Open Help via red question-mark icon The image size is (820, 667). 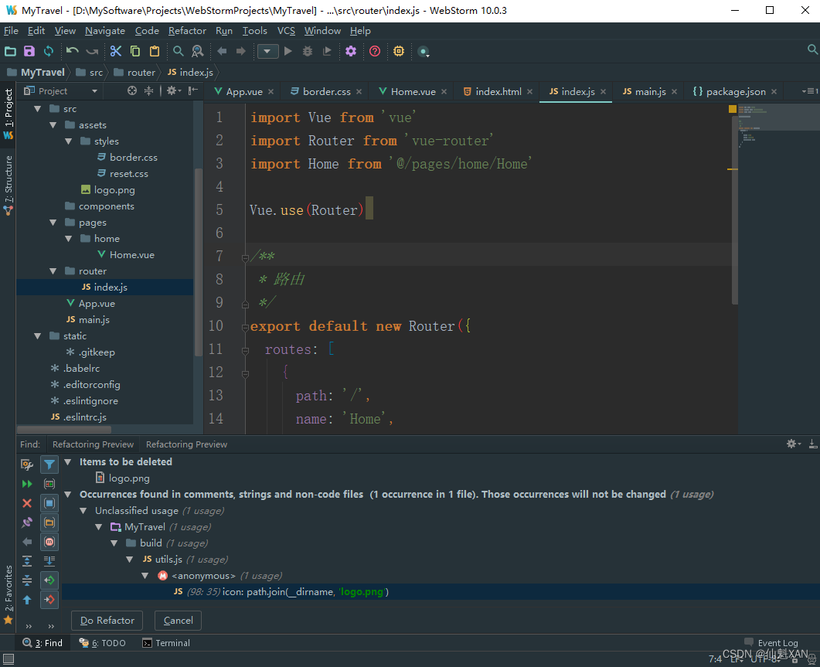(375, 51)
